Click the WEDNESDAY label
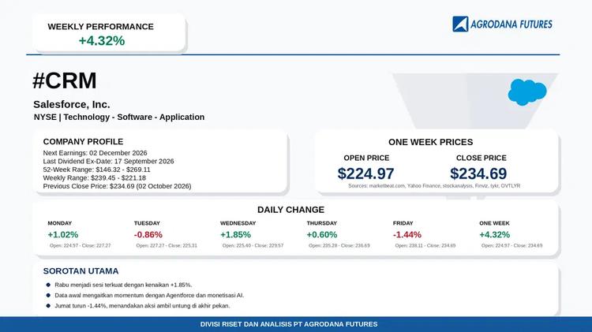 pos(238,223)
